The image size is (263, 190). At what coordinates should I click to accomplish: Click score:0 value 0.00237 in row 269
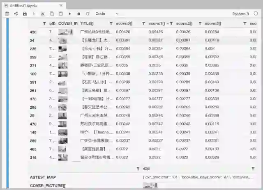click(x=123, y=141)
